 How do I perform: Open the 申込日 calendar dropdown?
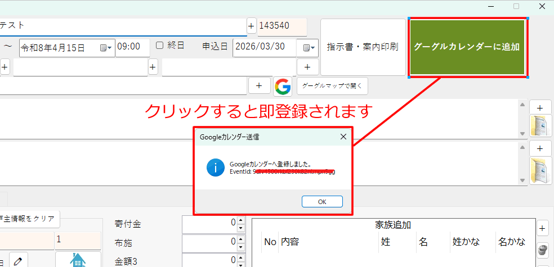[x=310, y=48]
